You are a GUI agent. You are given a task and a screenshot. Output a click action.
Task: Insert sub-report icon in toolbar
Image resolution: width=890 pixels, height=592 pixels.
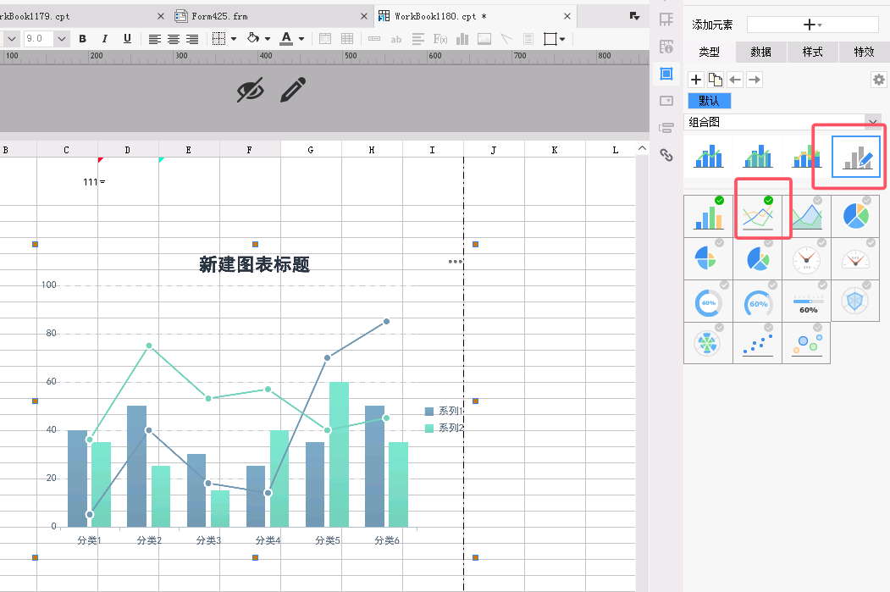coord(528,39)
